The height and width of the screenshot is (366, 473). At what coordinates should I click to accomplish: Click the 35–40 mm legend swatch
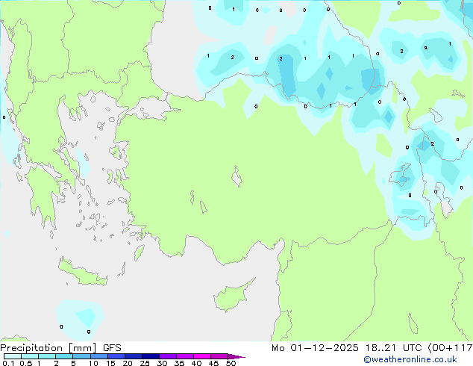pyautogui.click(x=185, y=356)
